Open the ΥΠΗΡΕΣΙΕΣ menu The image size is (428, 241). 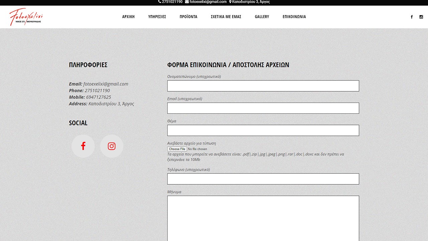click(x=157, y=17)
